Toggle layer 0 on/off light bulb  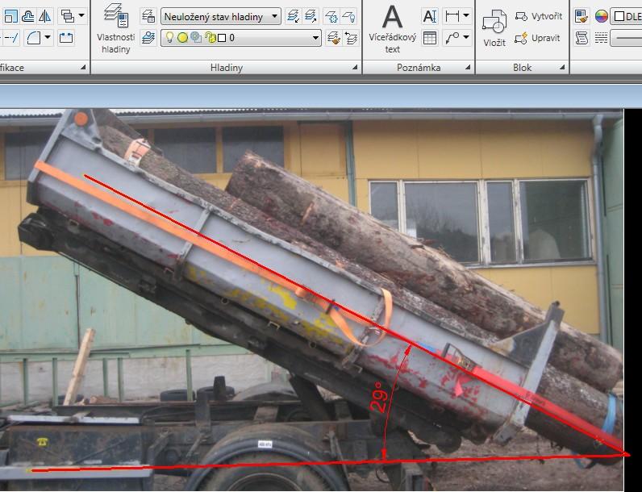click(169, 38)
